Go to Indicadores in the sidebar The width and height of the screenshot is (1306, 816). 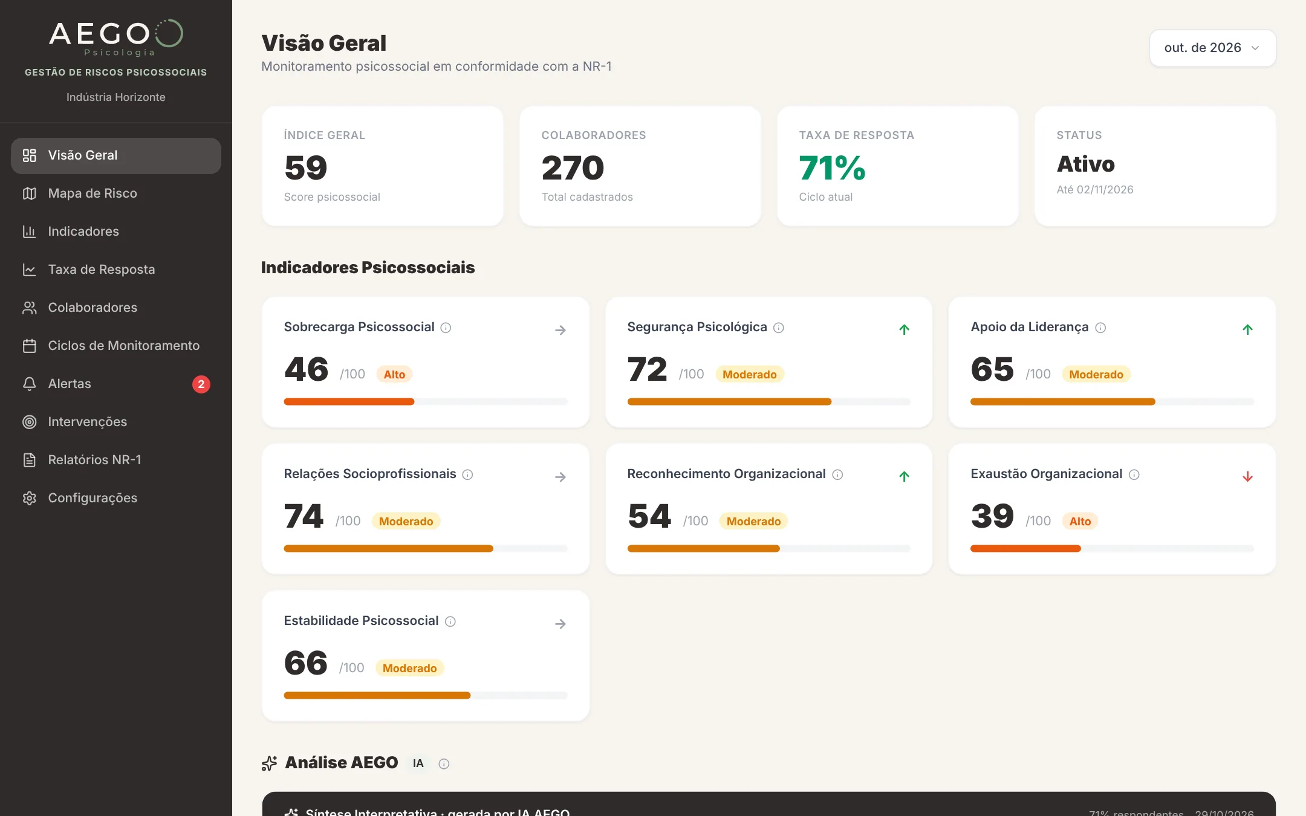pos(116,232)
